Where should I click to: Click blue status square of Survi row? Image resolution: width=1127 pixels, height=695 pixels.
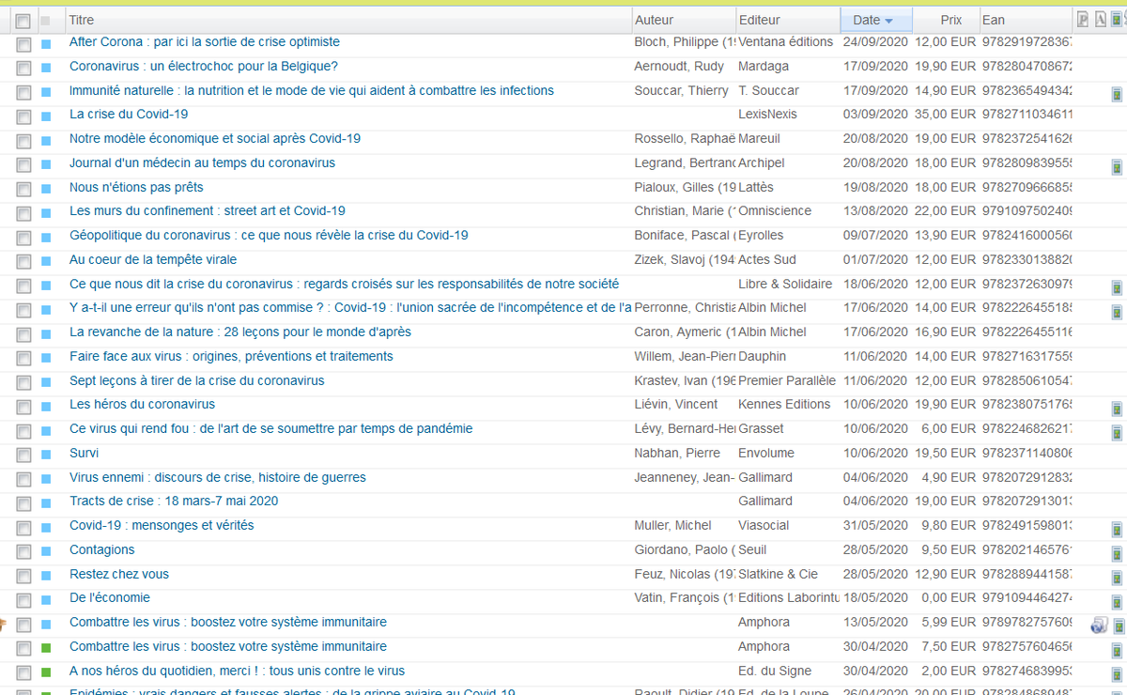coord(46,455)
